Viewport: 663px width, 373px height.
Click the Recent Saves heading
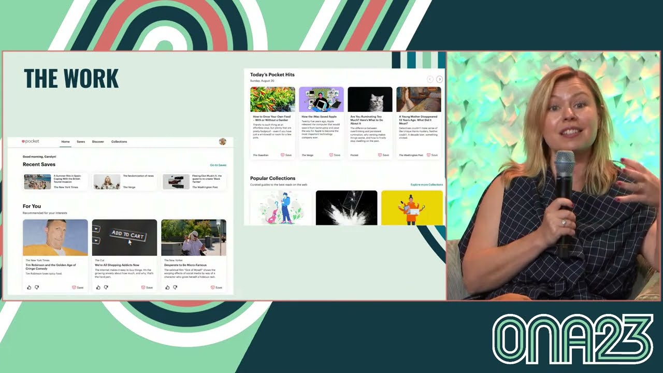point(39,164)
